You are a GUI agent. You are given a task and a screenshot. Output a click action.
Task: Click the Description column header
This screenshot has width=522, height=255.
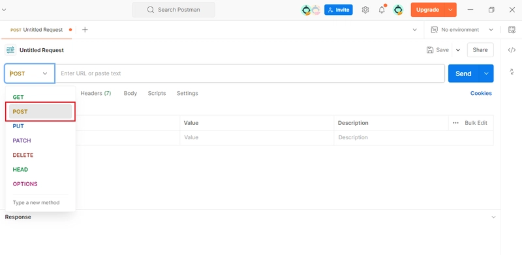(353, 123)
